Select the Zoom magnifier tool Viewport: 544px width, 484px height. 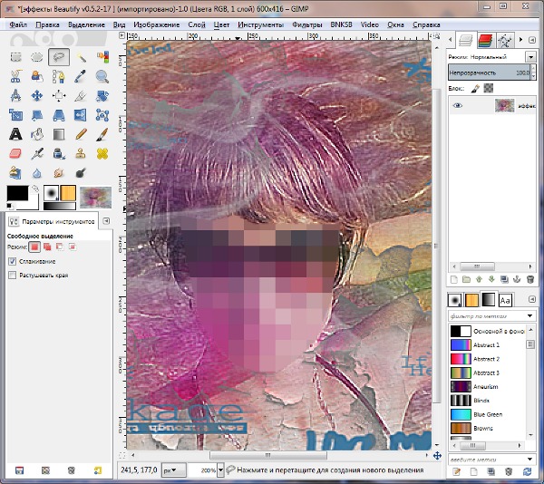102,76
